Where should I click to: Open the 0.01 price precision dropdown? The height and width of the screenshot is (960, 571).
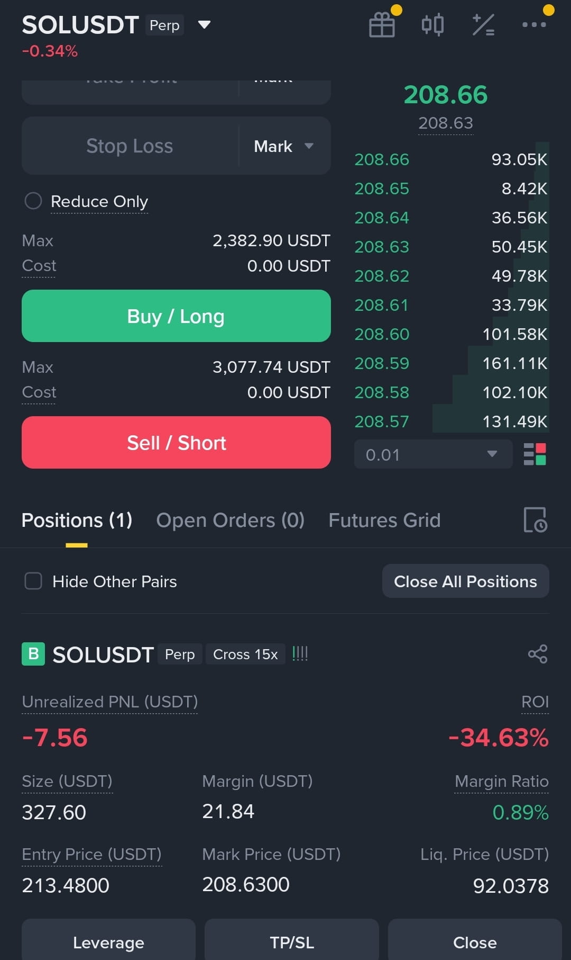coord(433,454)
